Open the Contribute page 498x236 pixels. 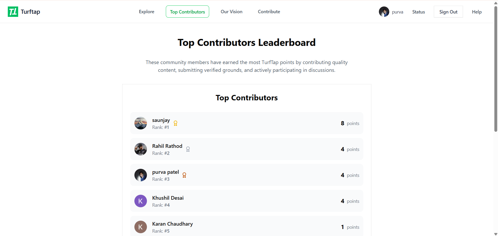[x=269, y=12]
